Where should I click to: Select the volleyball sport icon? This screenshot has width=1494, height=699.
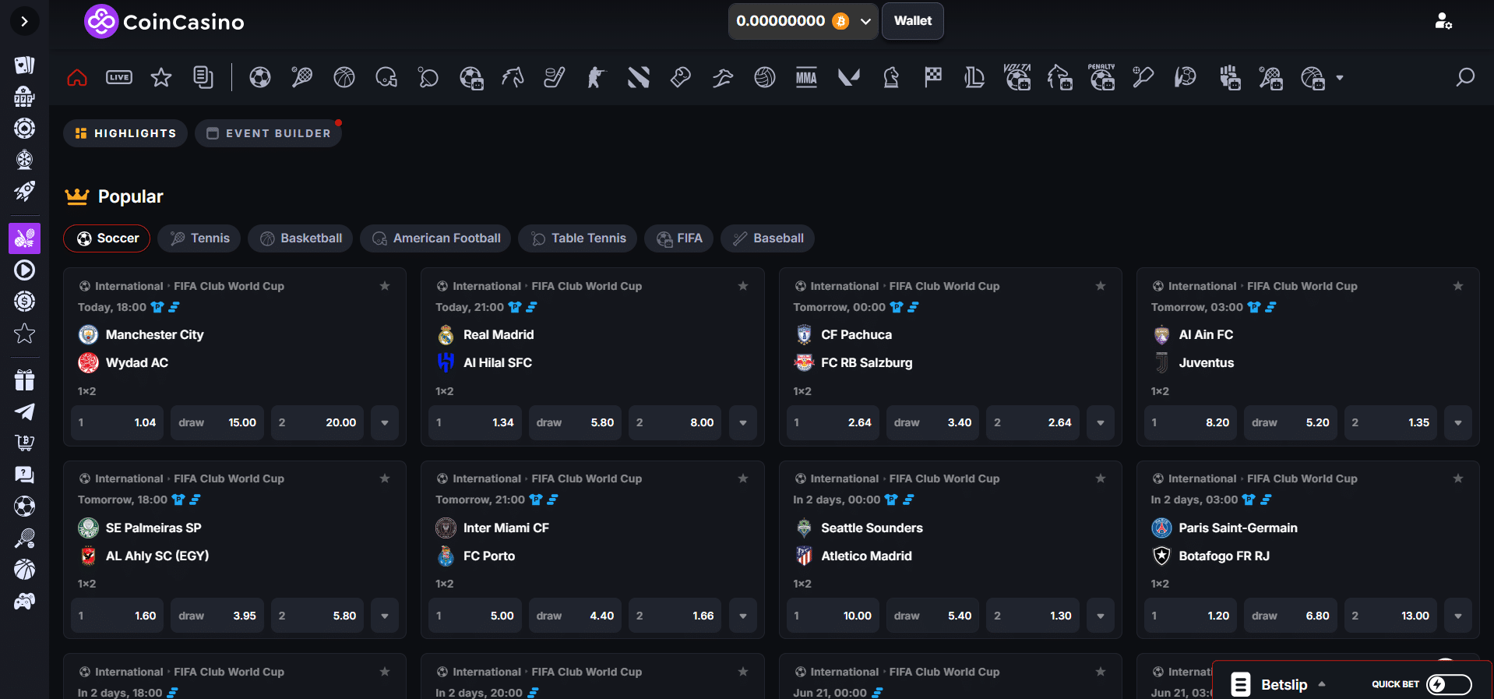(765, 77)
